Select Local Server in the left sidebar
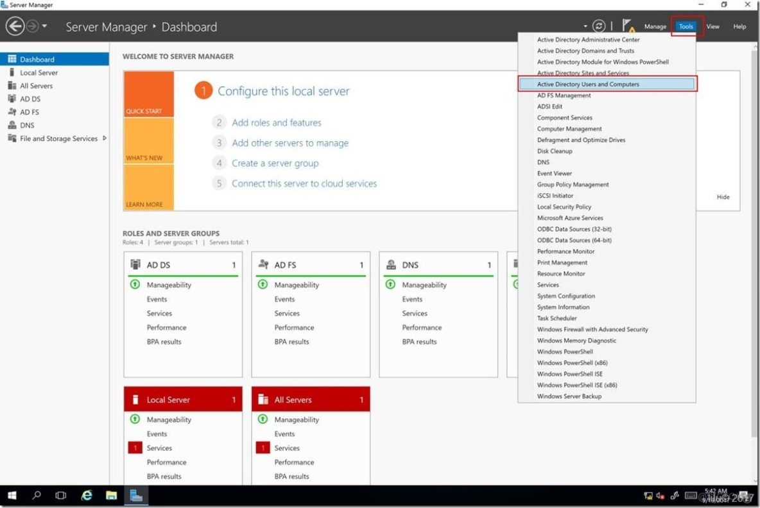The height and width of the screenshot is (508, 760). [x=37, y=72]
